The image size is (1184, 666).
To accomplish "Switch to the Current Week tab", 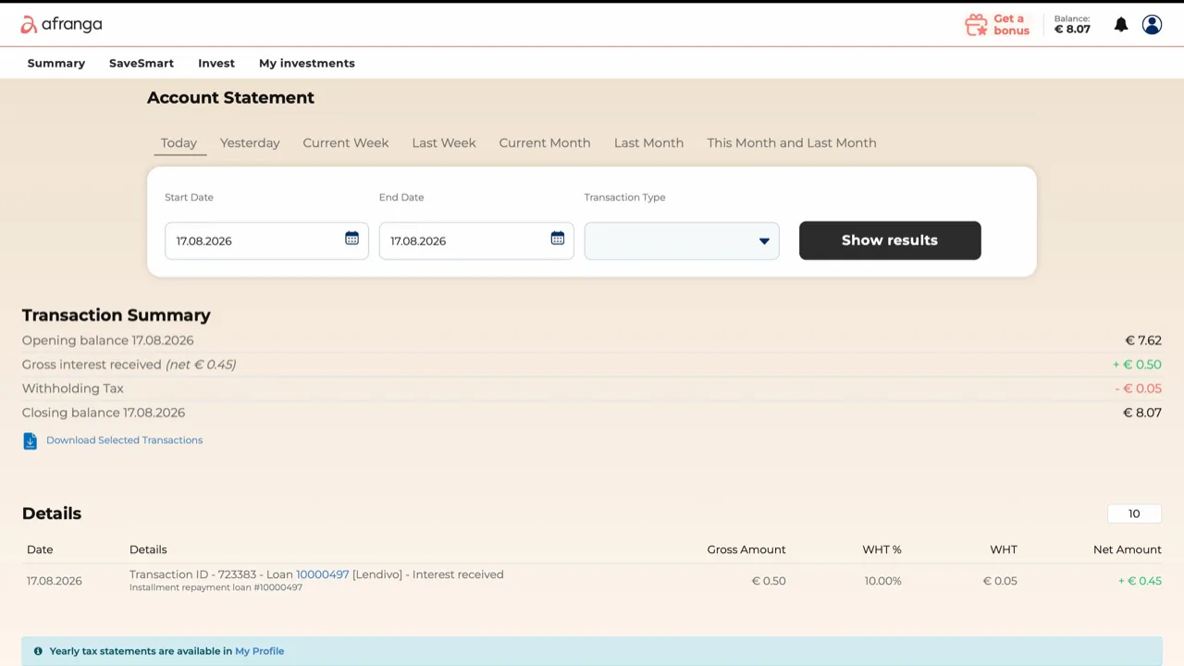I will point(346,143).
